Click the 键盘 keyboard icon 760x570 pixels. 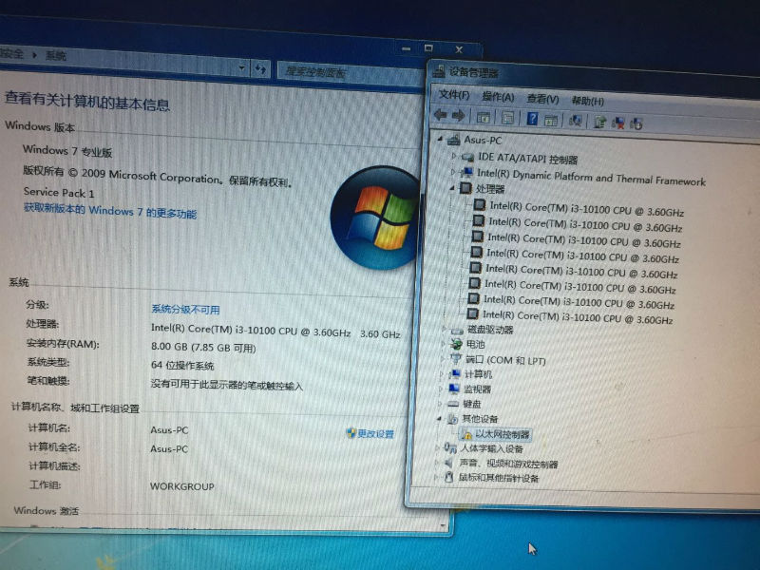453,403
